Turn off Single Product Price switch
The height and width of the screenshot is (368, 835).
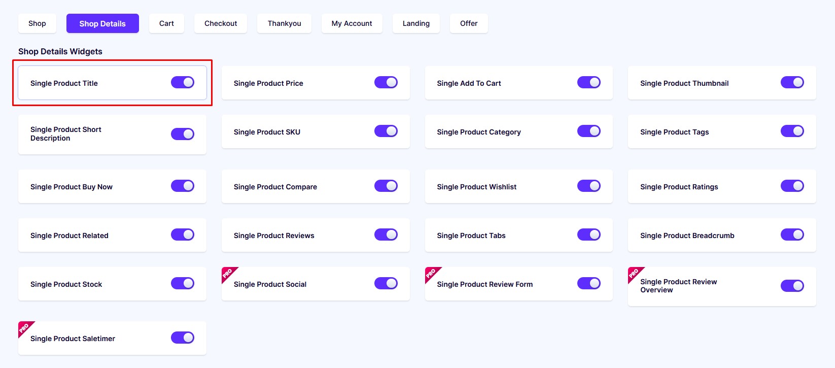386,82
